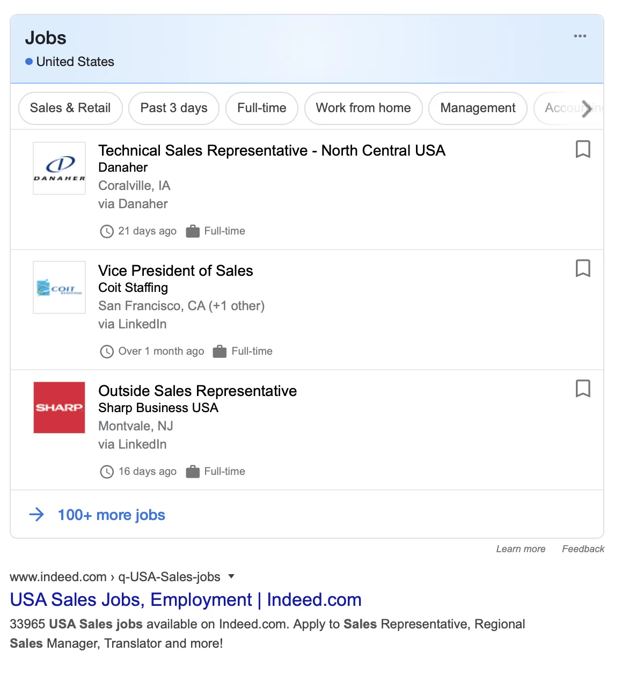Screen dimensions: 629x674
Task: Click the arrow icon beside 100+ more jobs
Action: pos(36,515)
